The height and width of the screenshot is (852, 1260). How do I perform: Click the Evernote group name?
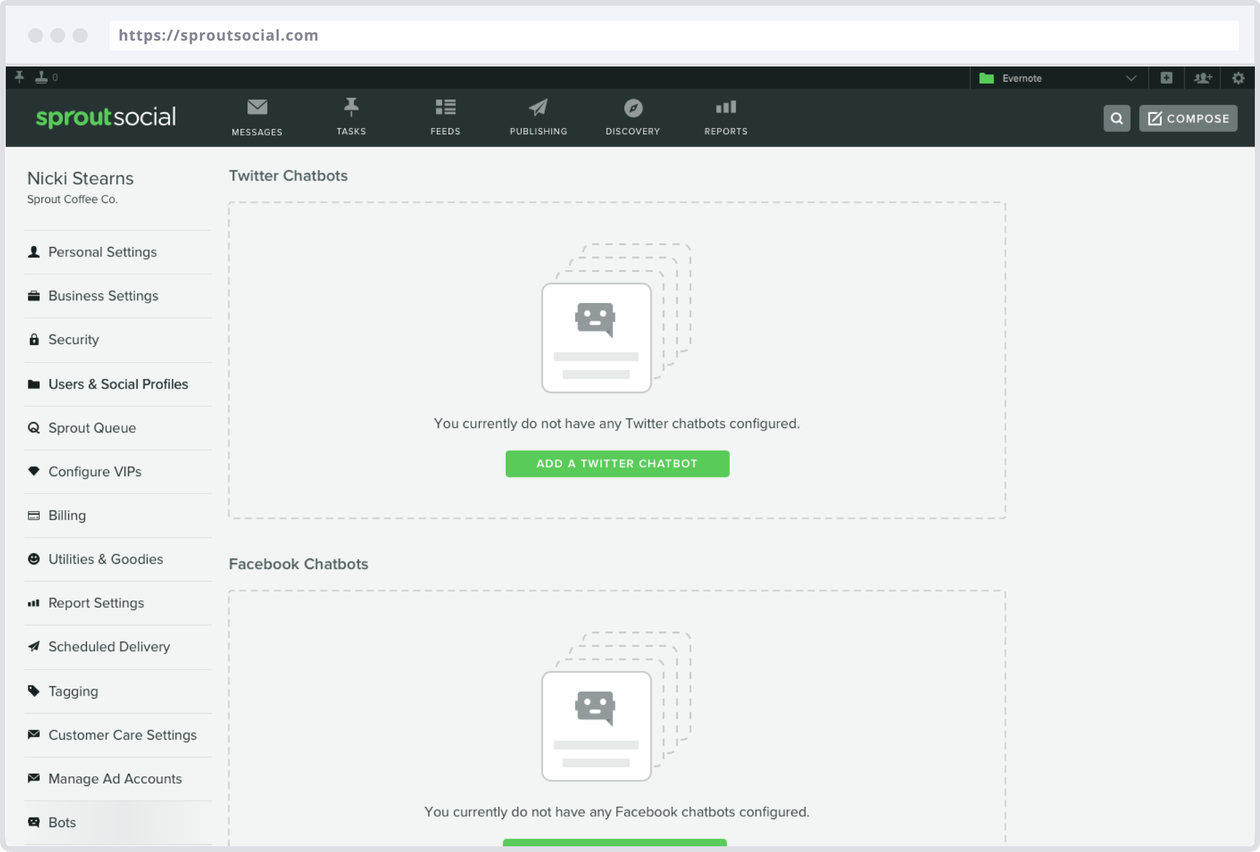click(x=1022, y=78)
